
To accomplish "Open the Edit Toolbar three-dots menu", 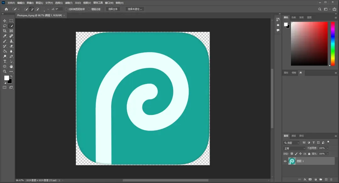I will click(x=11, y=72).
